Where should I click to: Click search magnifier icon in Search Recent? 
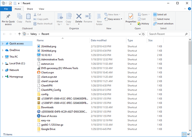coord(186,34)
